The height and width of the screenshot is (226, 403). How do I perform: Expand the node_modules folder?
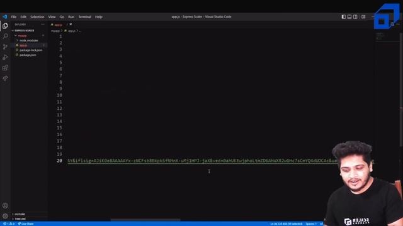30,40
